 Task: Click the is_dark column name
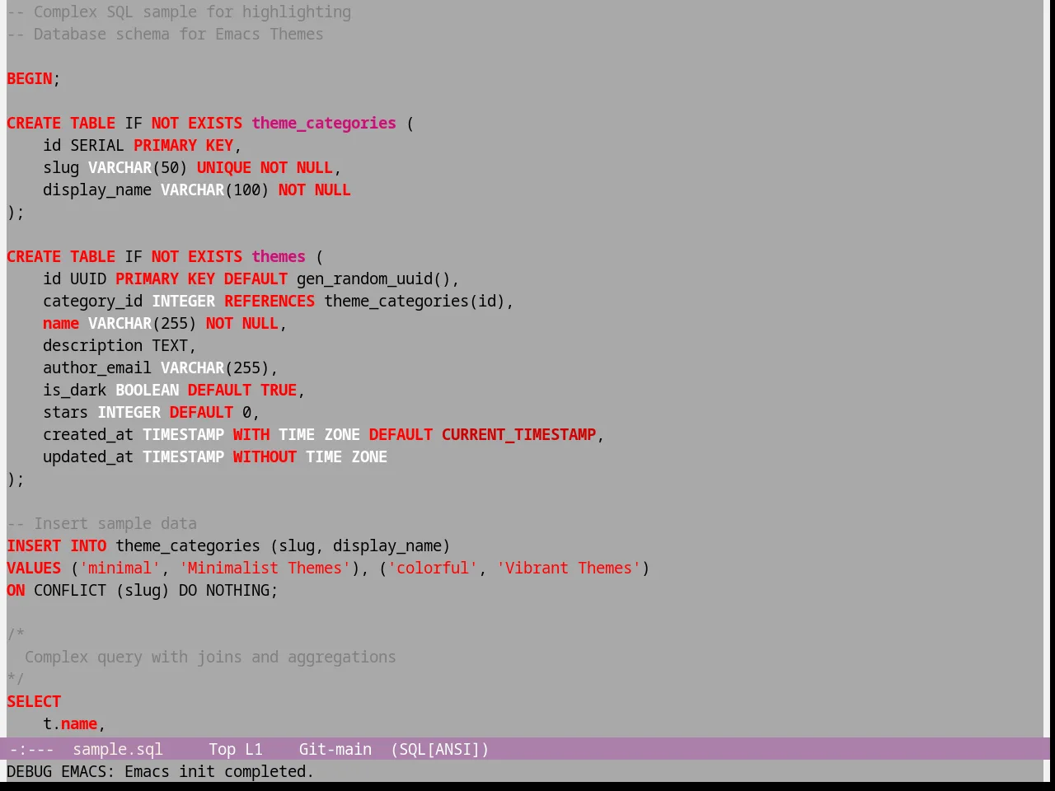(75, 391)
